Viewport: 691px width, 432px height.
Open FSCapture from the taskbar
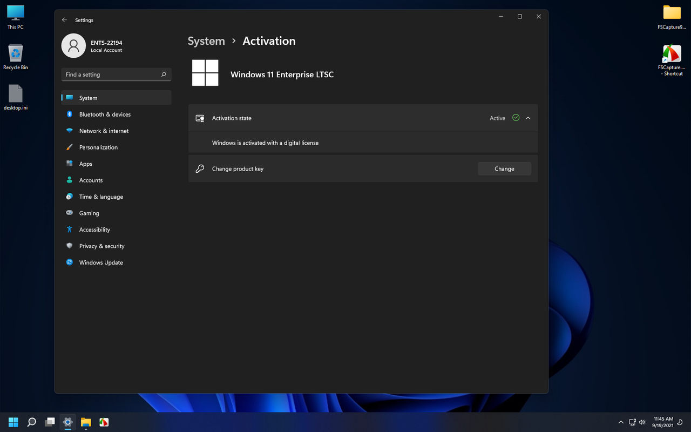[104, 422]
